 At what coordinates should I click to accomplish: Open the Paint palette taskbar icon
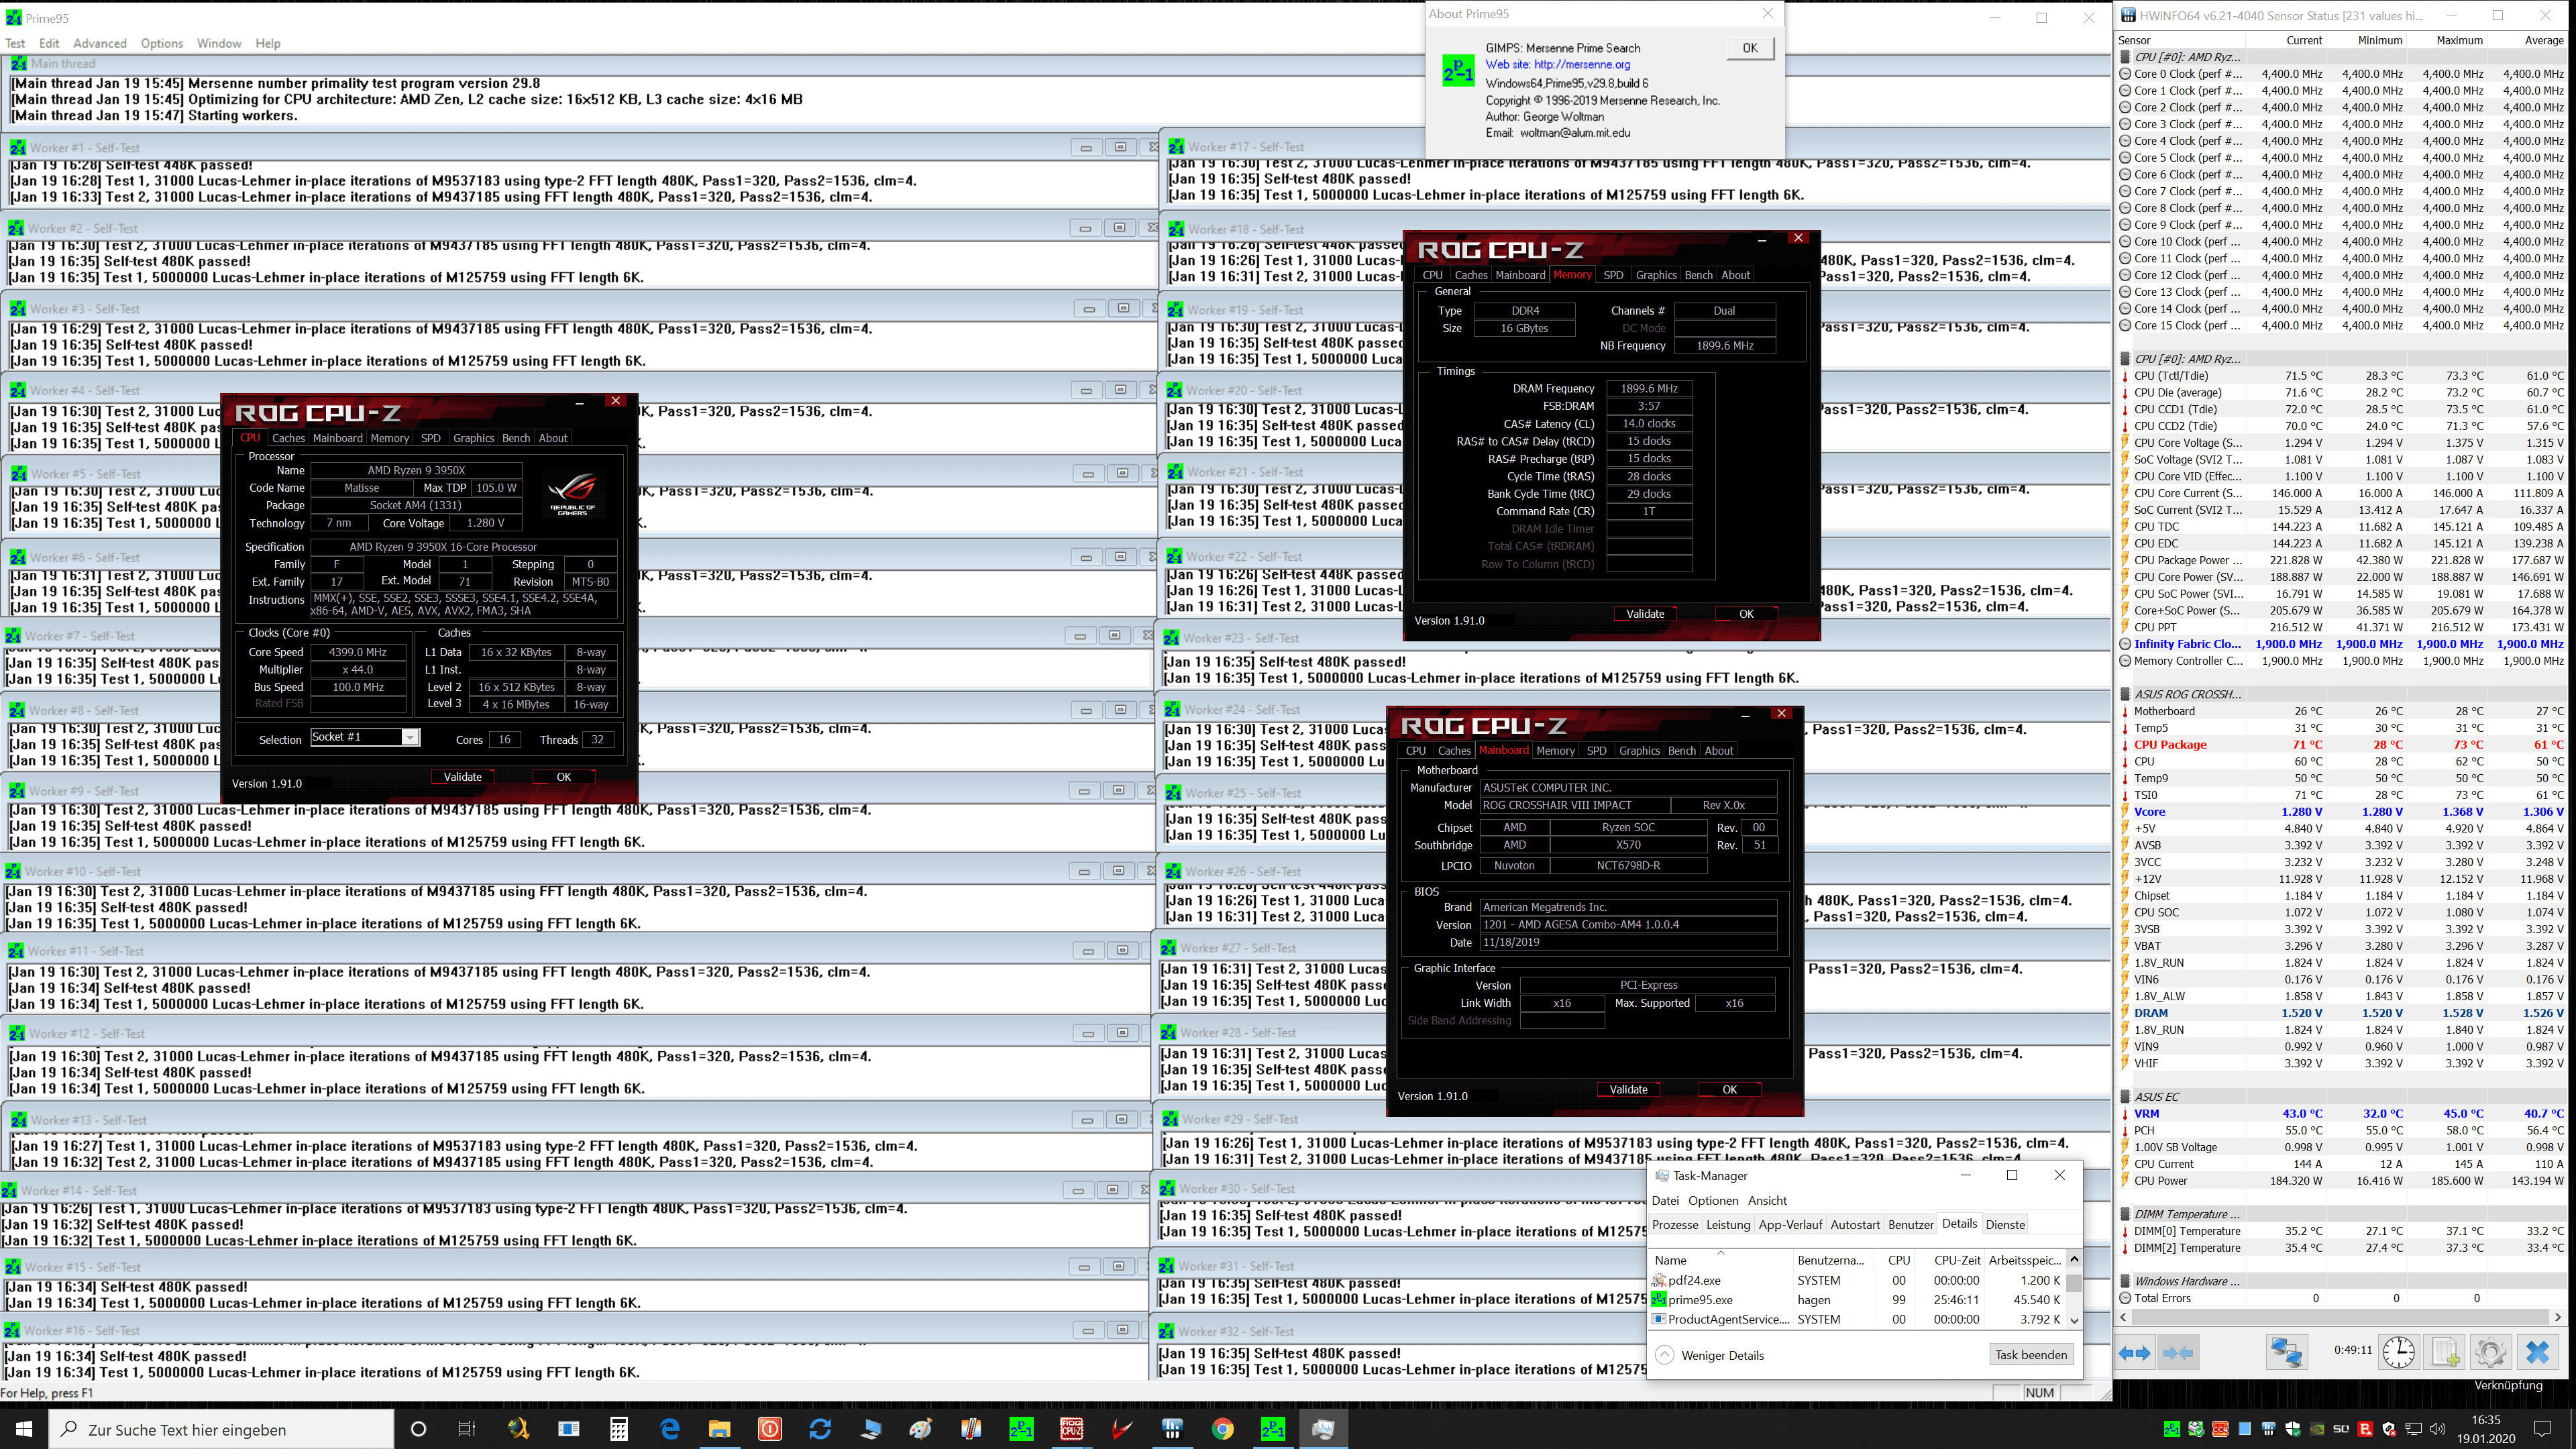coord(920,1429)
